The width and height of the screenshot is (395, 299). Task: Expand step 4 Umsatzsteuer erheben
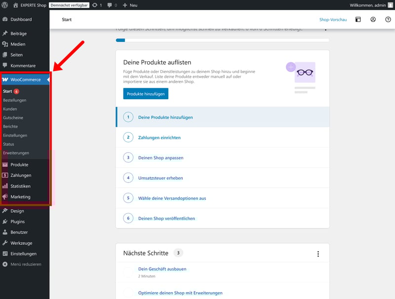pyautogui.click(x=160, y=178)
